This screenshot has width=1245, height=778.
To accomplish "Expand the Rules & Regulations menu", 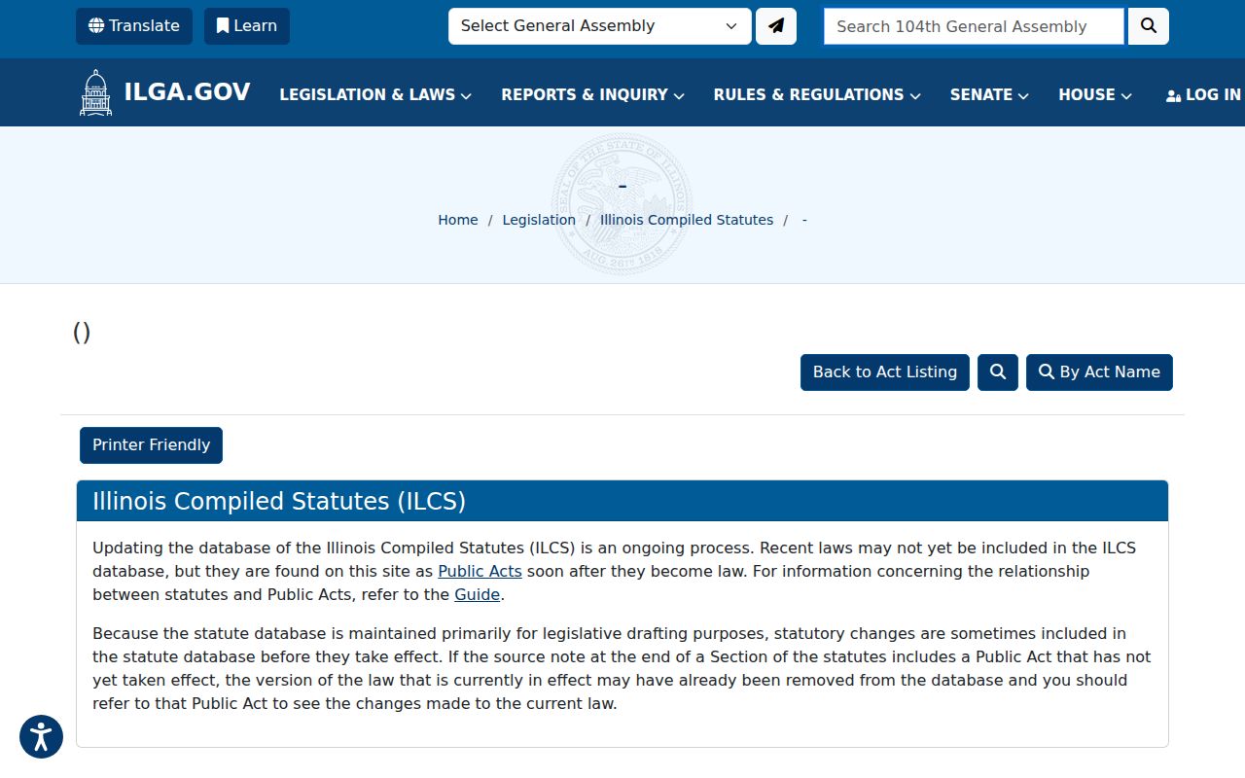I will [x=817, y=94].
